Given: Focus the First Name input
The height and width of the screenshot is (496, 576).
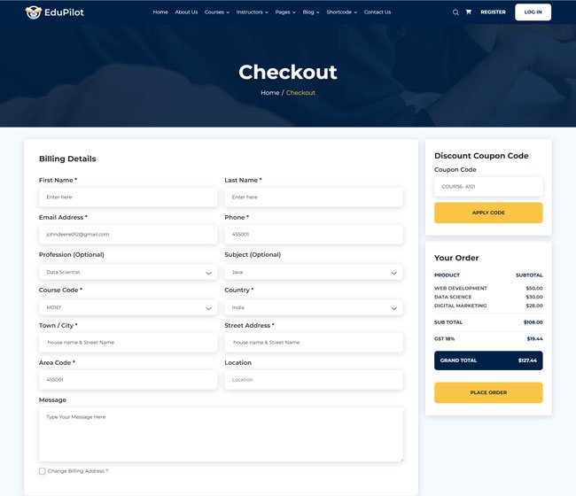Looking at the screenshot, I should click(128, 198).
